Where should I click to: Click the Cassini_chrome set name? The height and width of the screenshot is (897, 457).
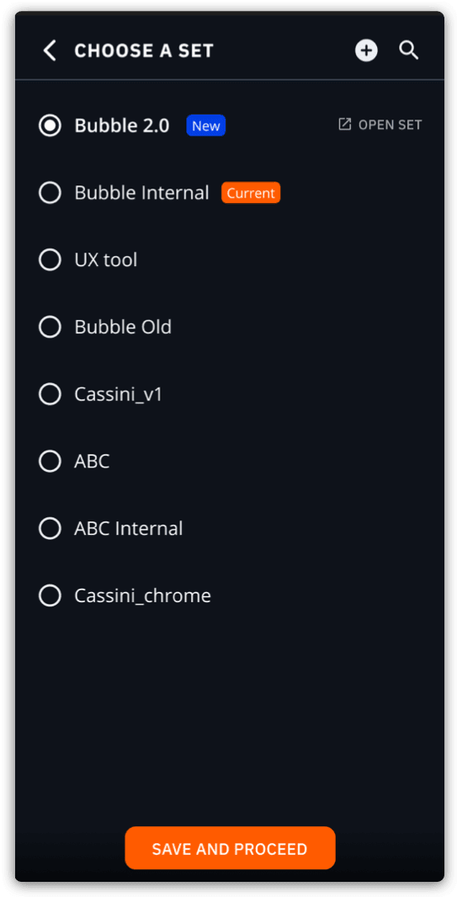(x=142, y=596)
